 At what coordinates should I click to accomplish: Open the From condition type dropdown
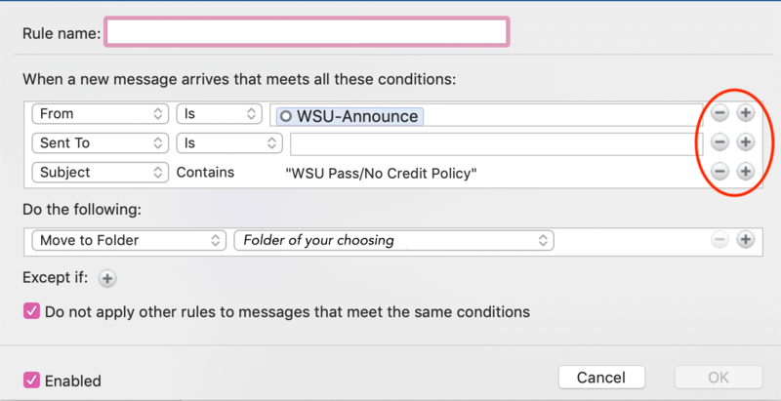pos(100,114)
